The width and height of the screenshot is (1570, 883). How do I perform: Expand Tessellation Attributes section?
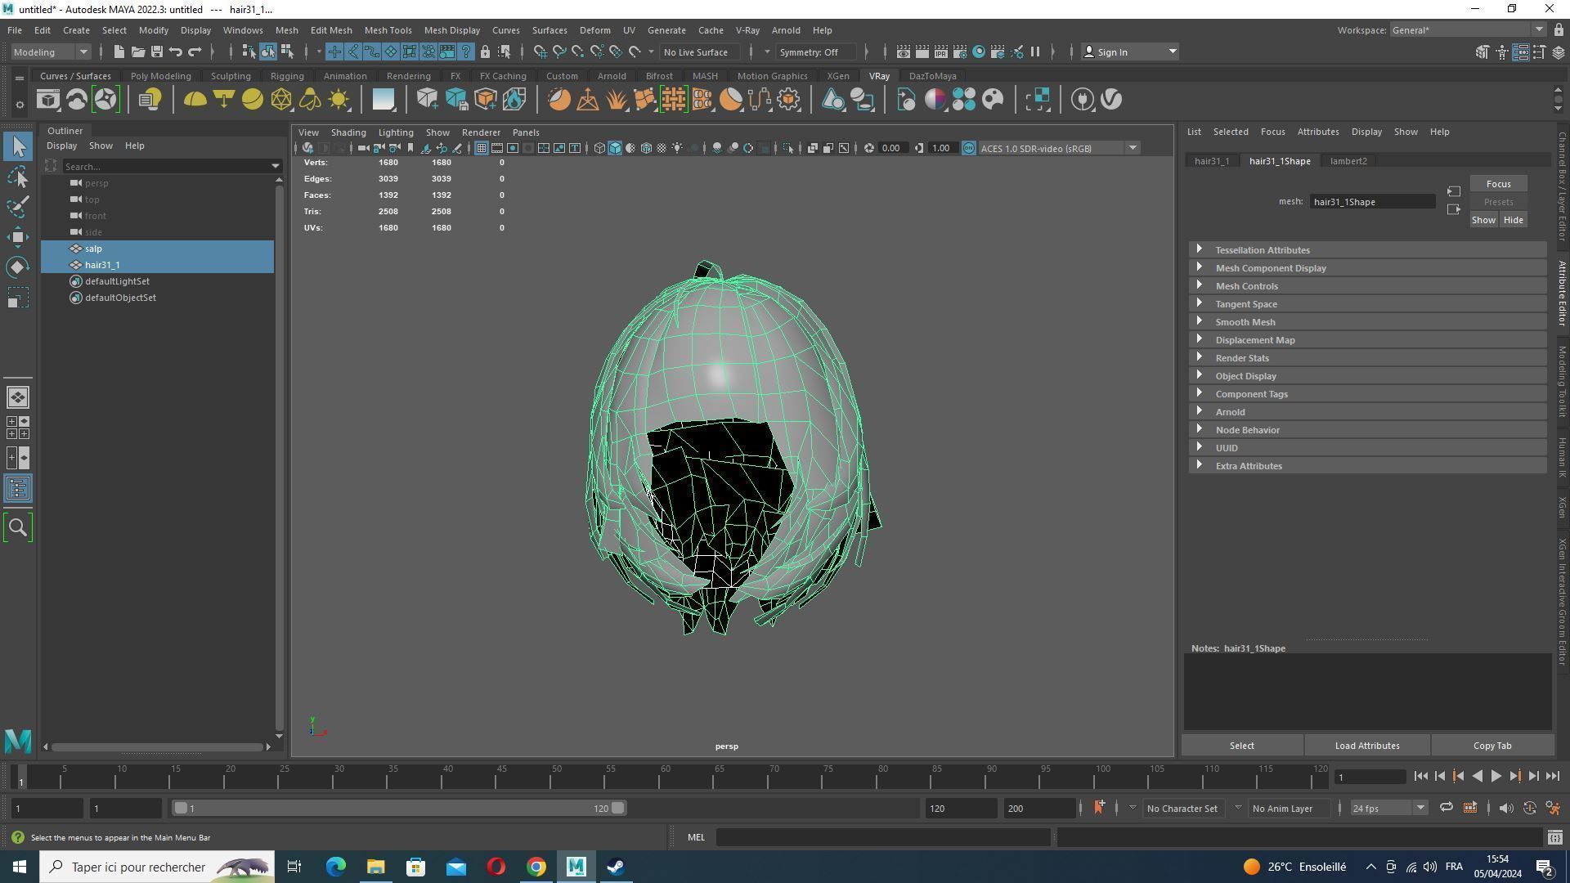click(1367, 250)
